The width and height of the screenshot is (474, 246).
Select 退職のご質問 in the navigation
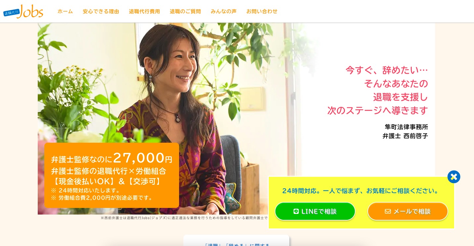[185, 11]
